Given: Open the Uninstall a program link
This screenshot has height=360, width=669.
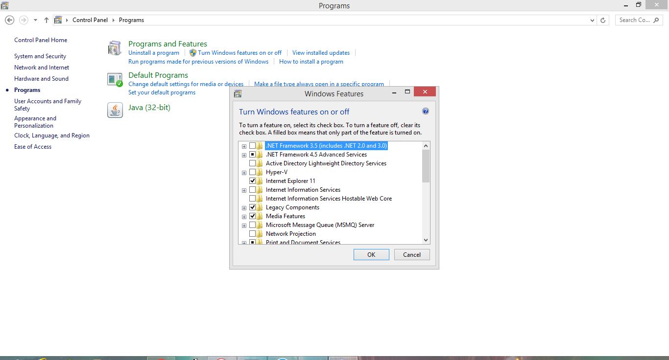Looking at the screenshot, I should (x=154, y=53).
